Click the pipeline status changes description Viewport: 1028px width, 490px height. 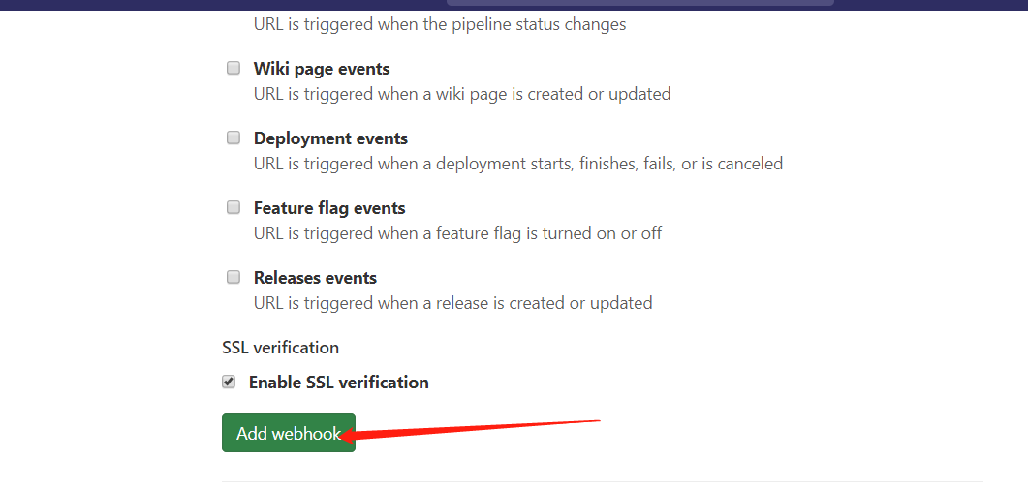440,24
